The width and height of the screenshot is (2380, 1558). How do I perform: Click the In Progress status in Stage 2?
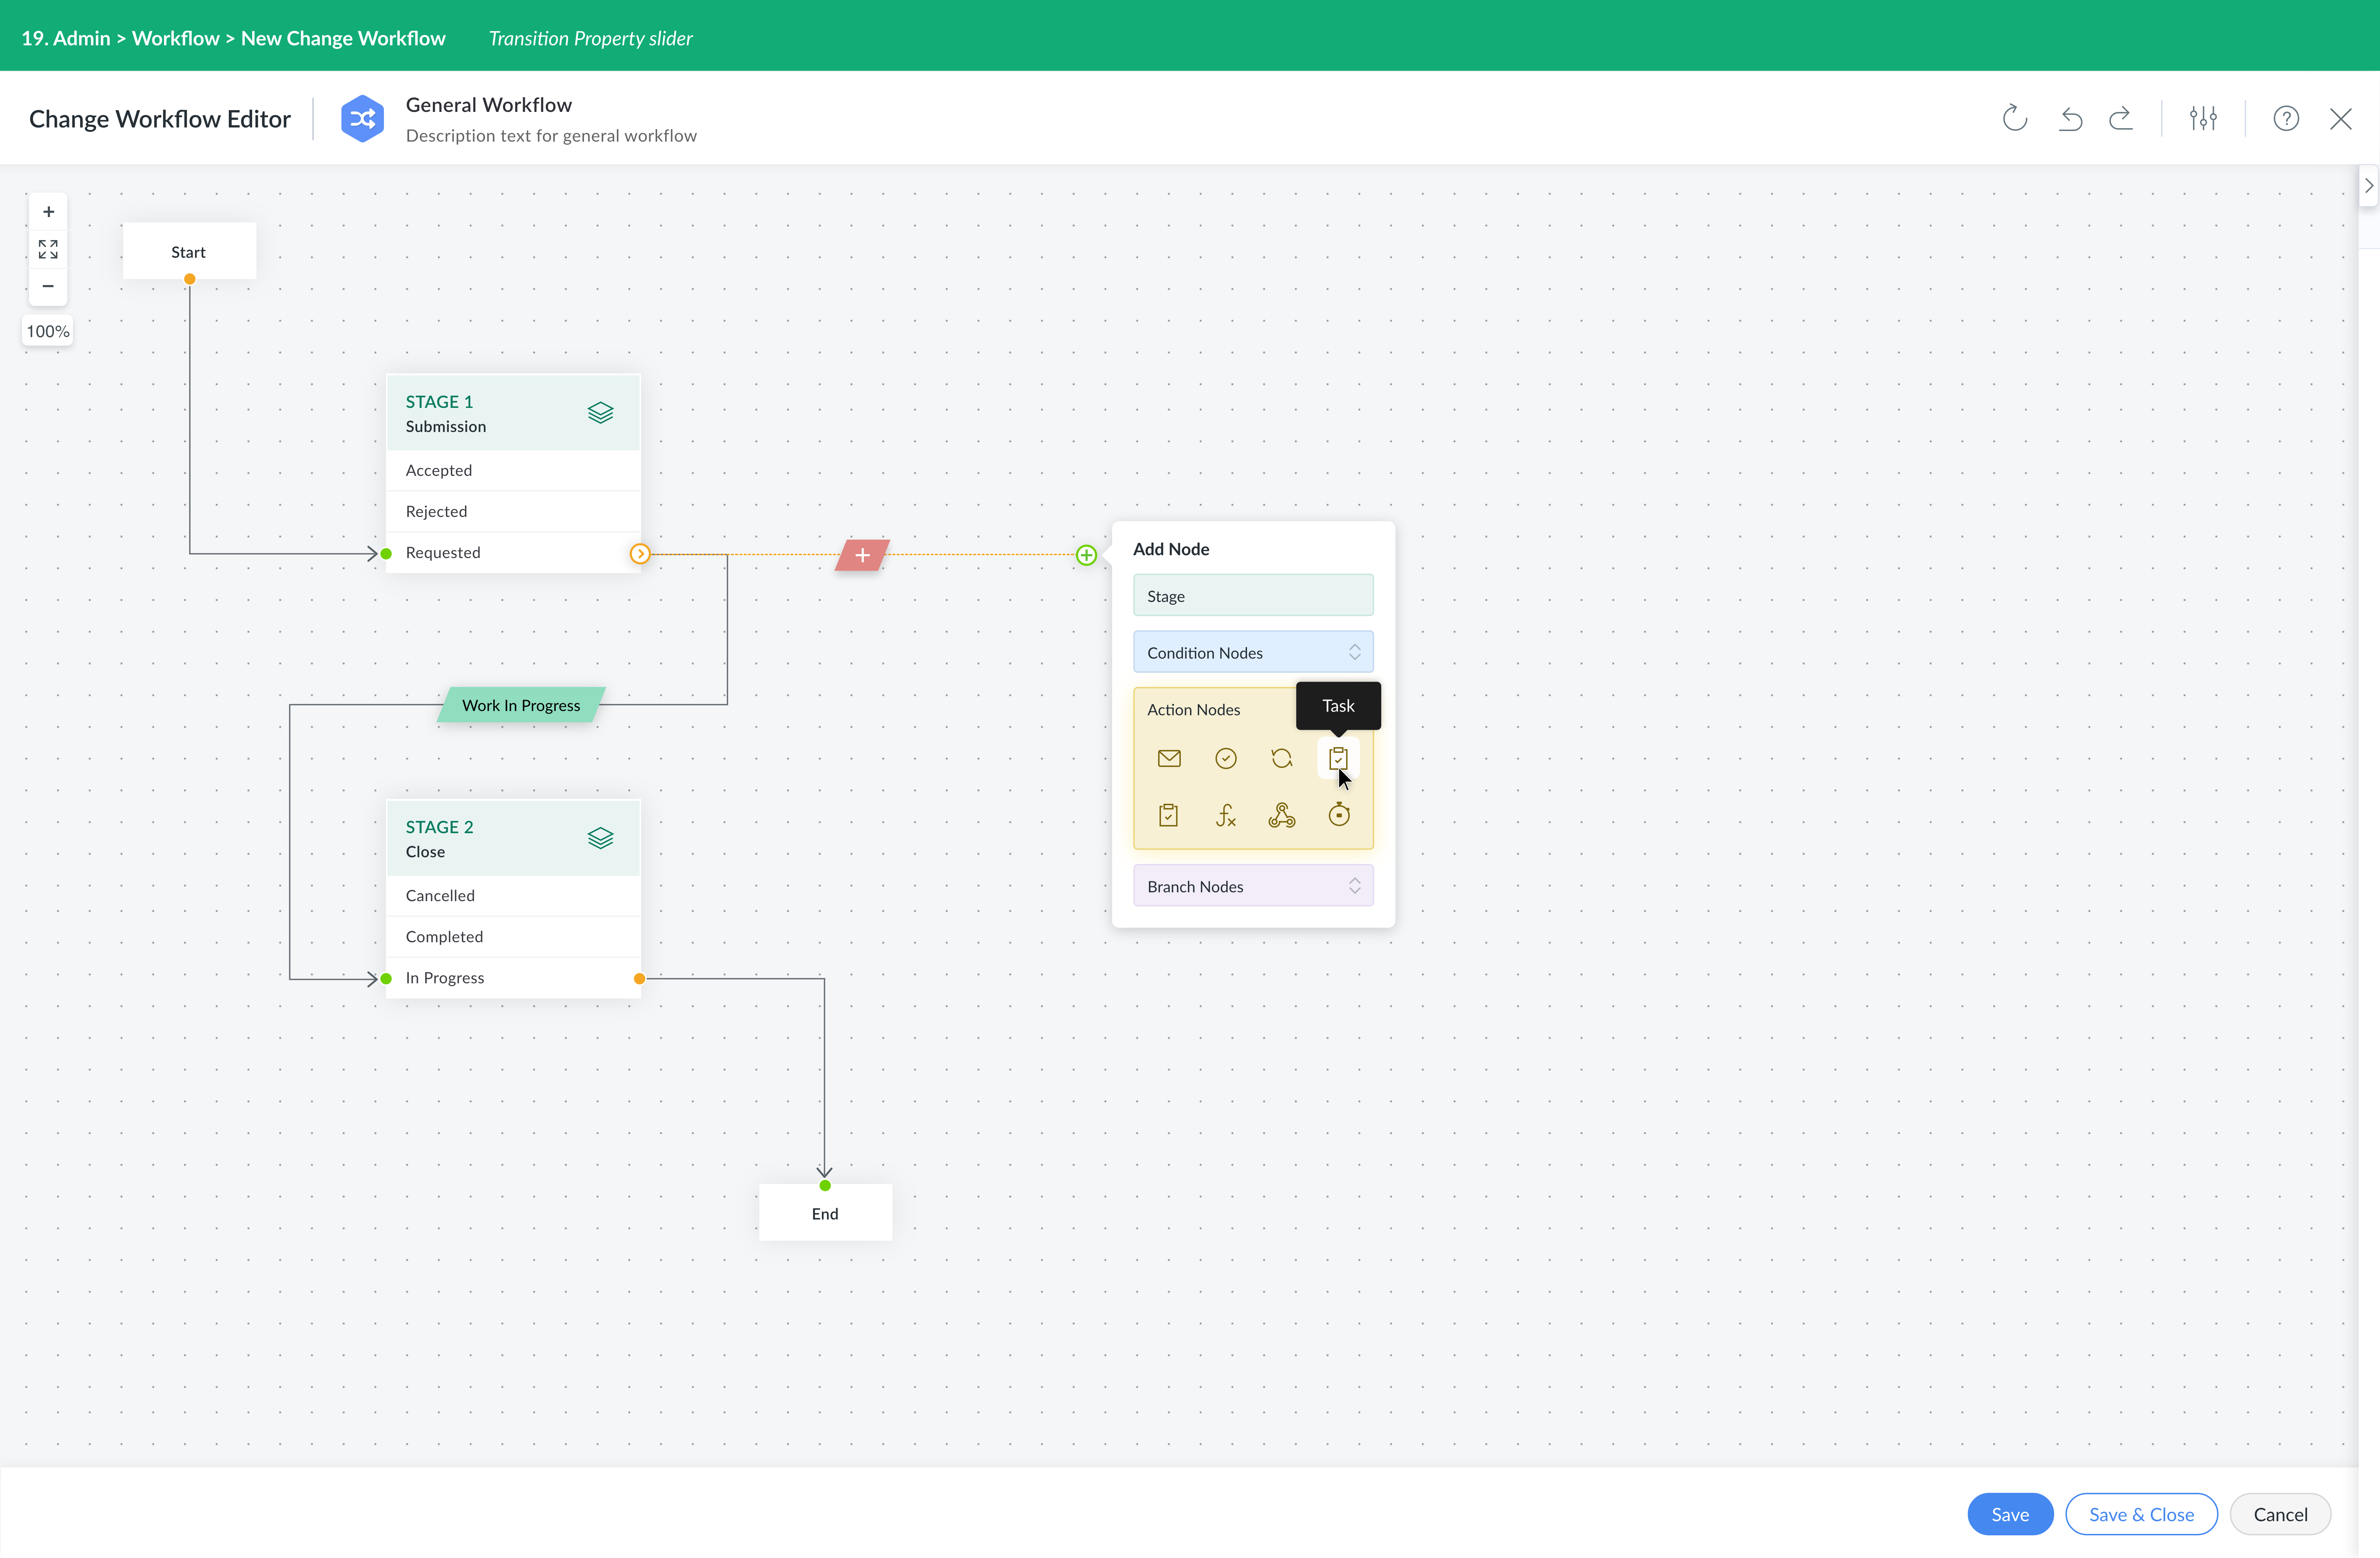513,978
